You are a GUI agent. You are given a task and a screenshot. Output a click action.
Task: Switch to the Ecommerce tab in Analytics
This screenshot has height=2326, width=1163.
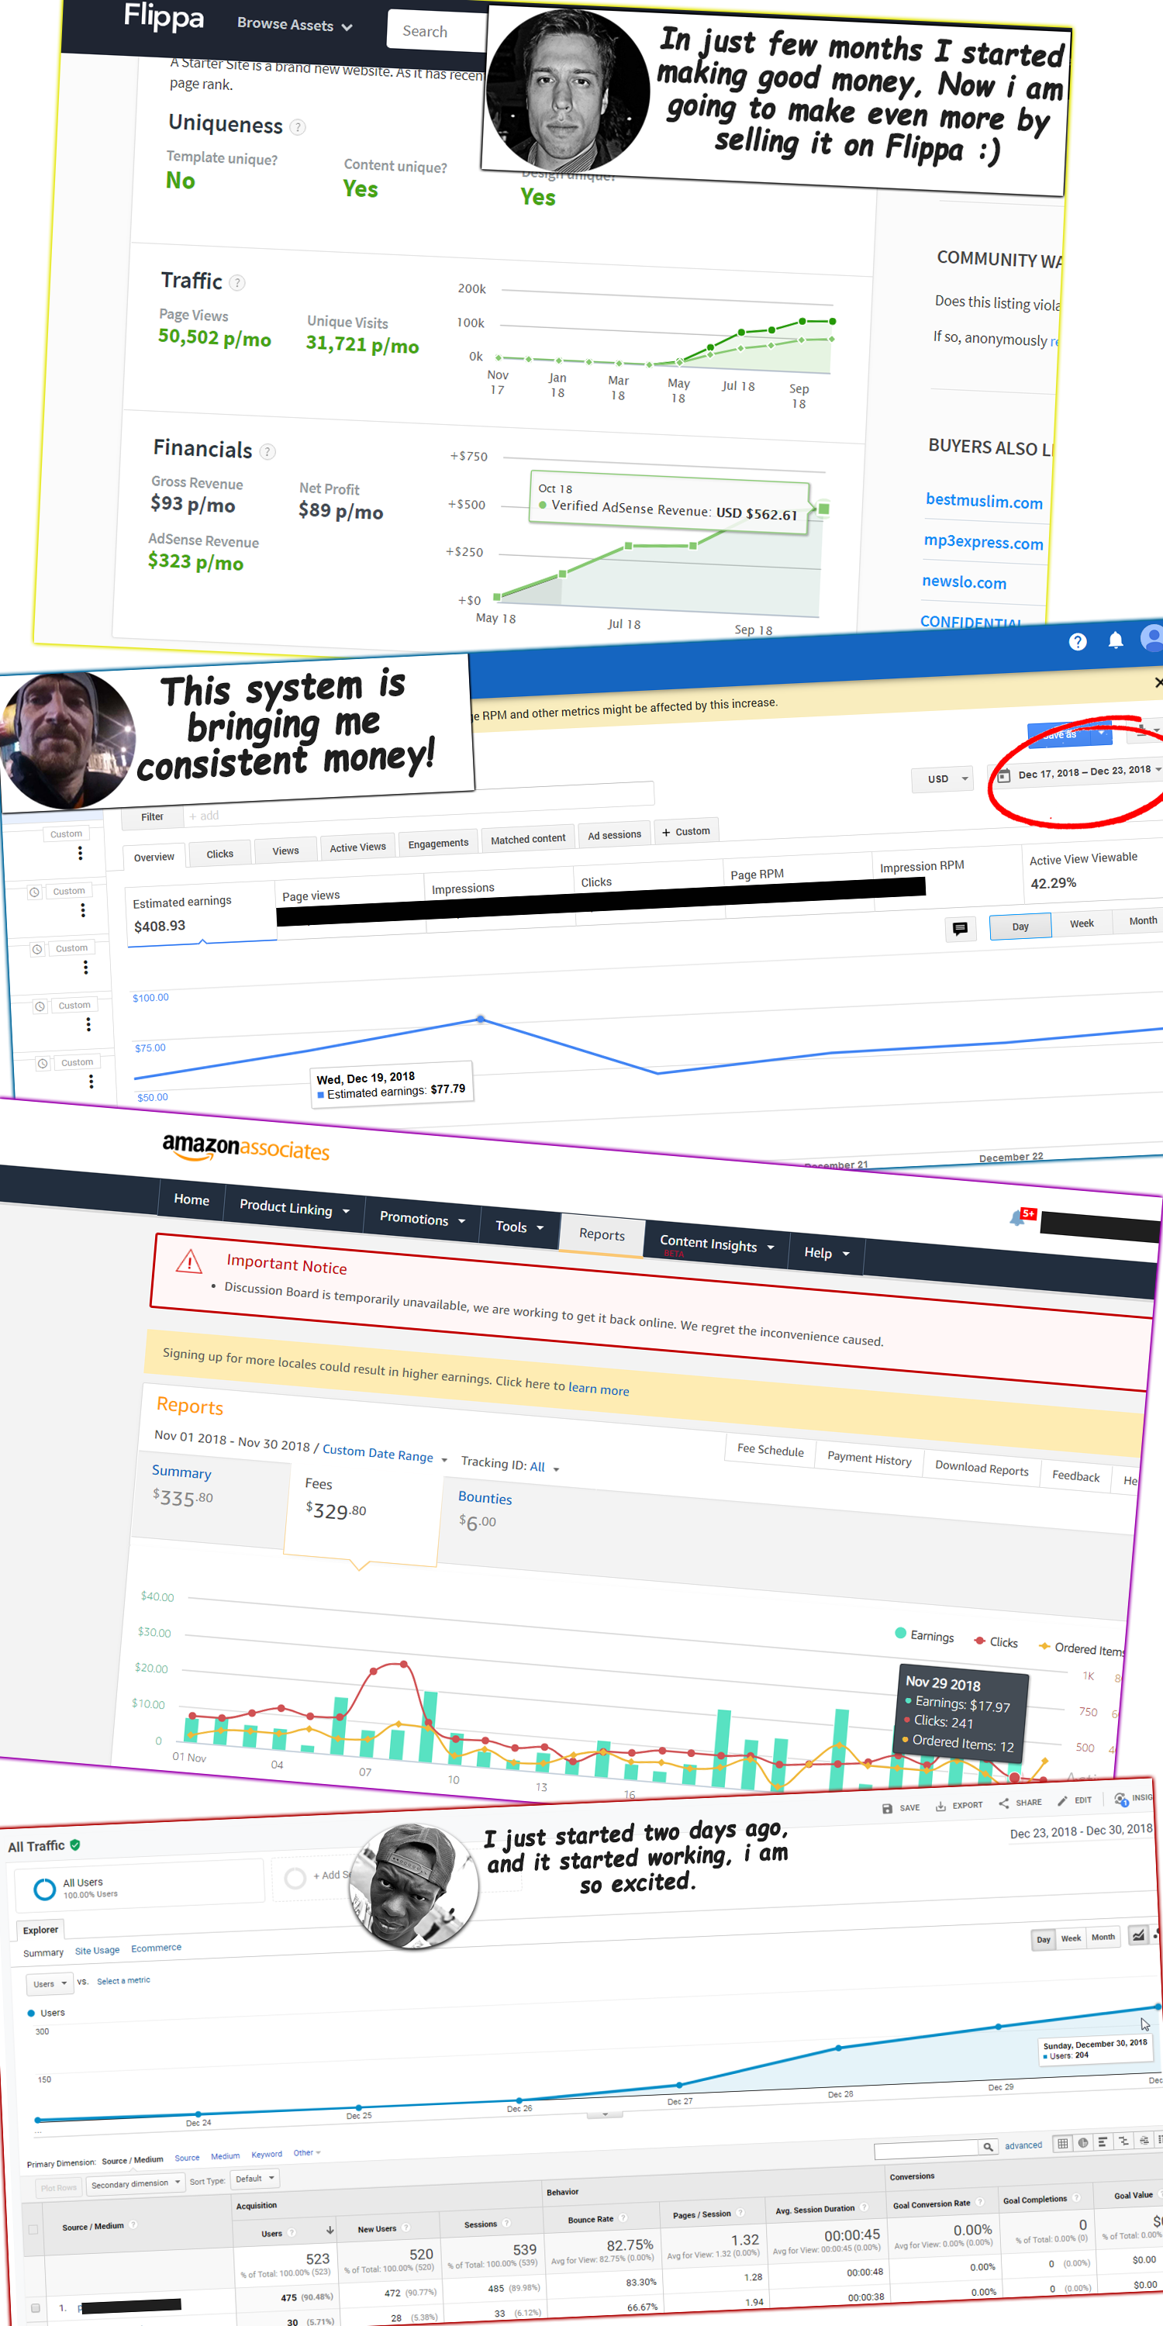[x=156, y=1948]
